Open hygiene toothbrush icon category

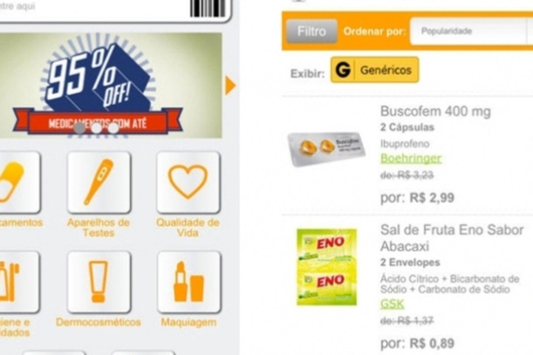(19, 282)
